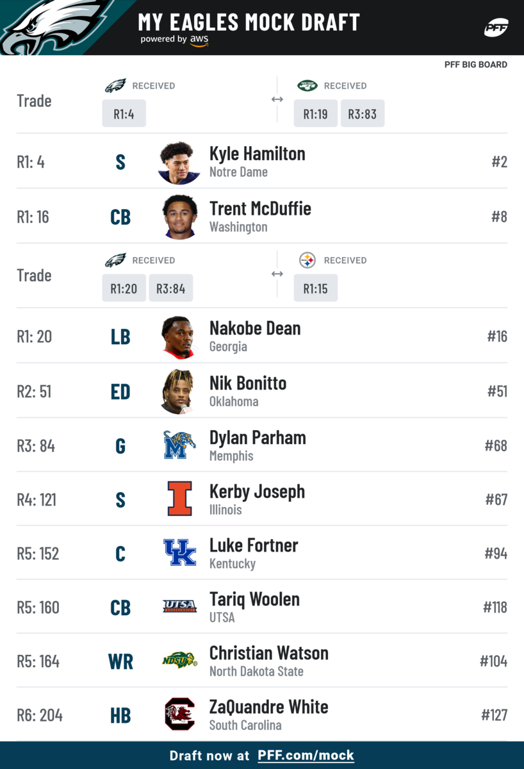Click the Steelers logo in second trade
This screenshot has height=769, width=524.
pos(307,260)
